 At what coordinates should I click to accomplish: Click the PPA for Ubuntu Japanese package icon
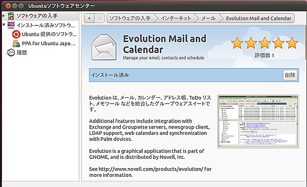pos(16,44)
